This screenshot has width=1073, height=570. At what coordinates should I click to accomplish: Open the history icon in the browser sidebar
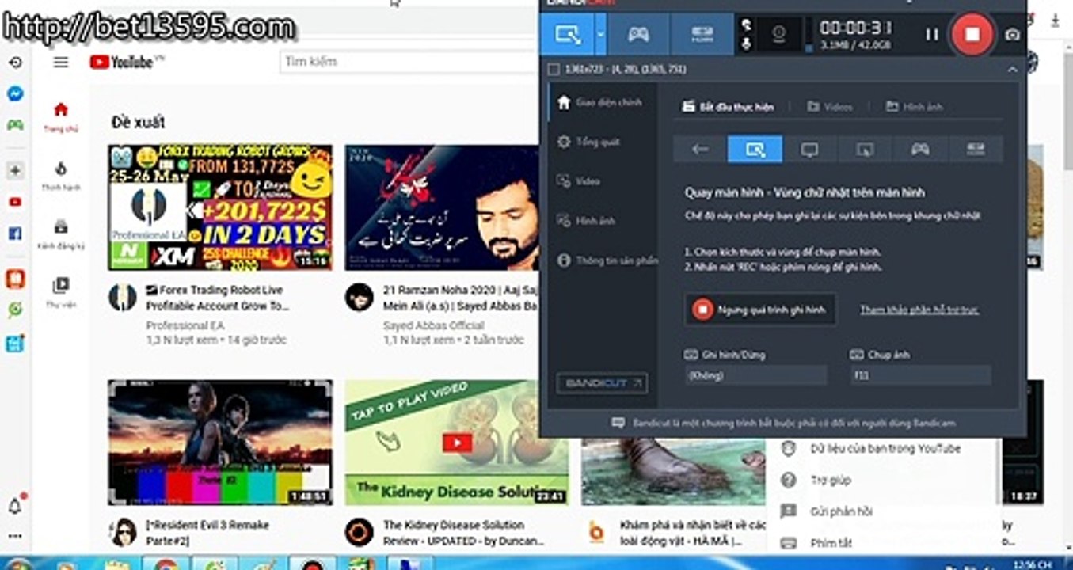(15, 62)
